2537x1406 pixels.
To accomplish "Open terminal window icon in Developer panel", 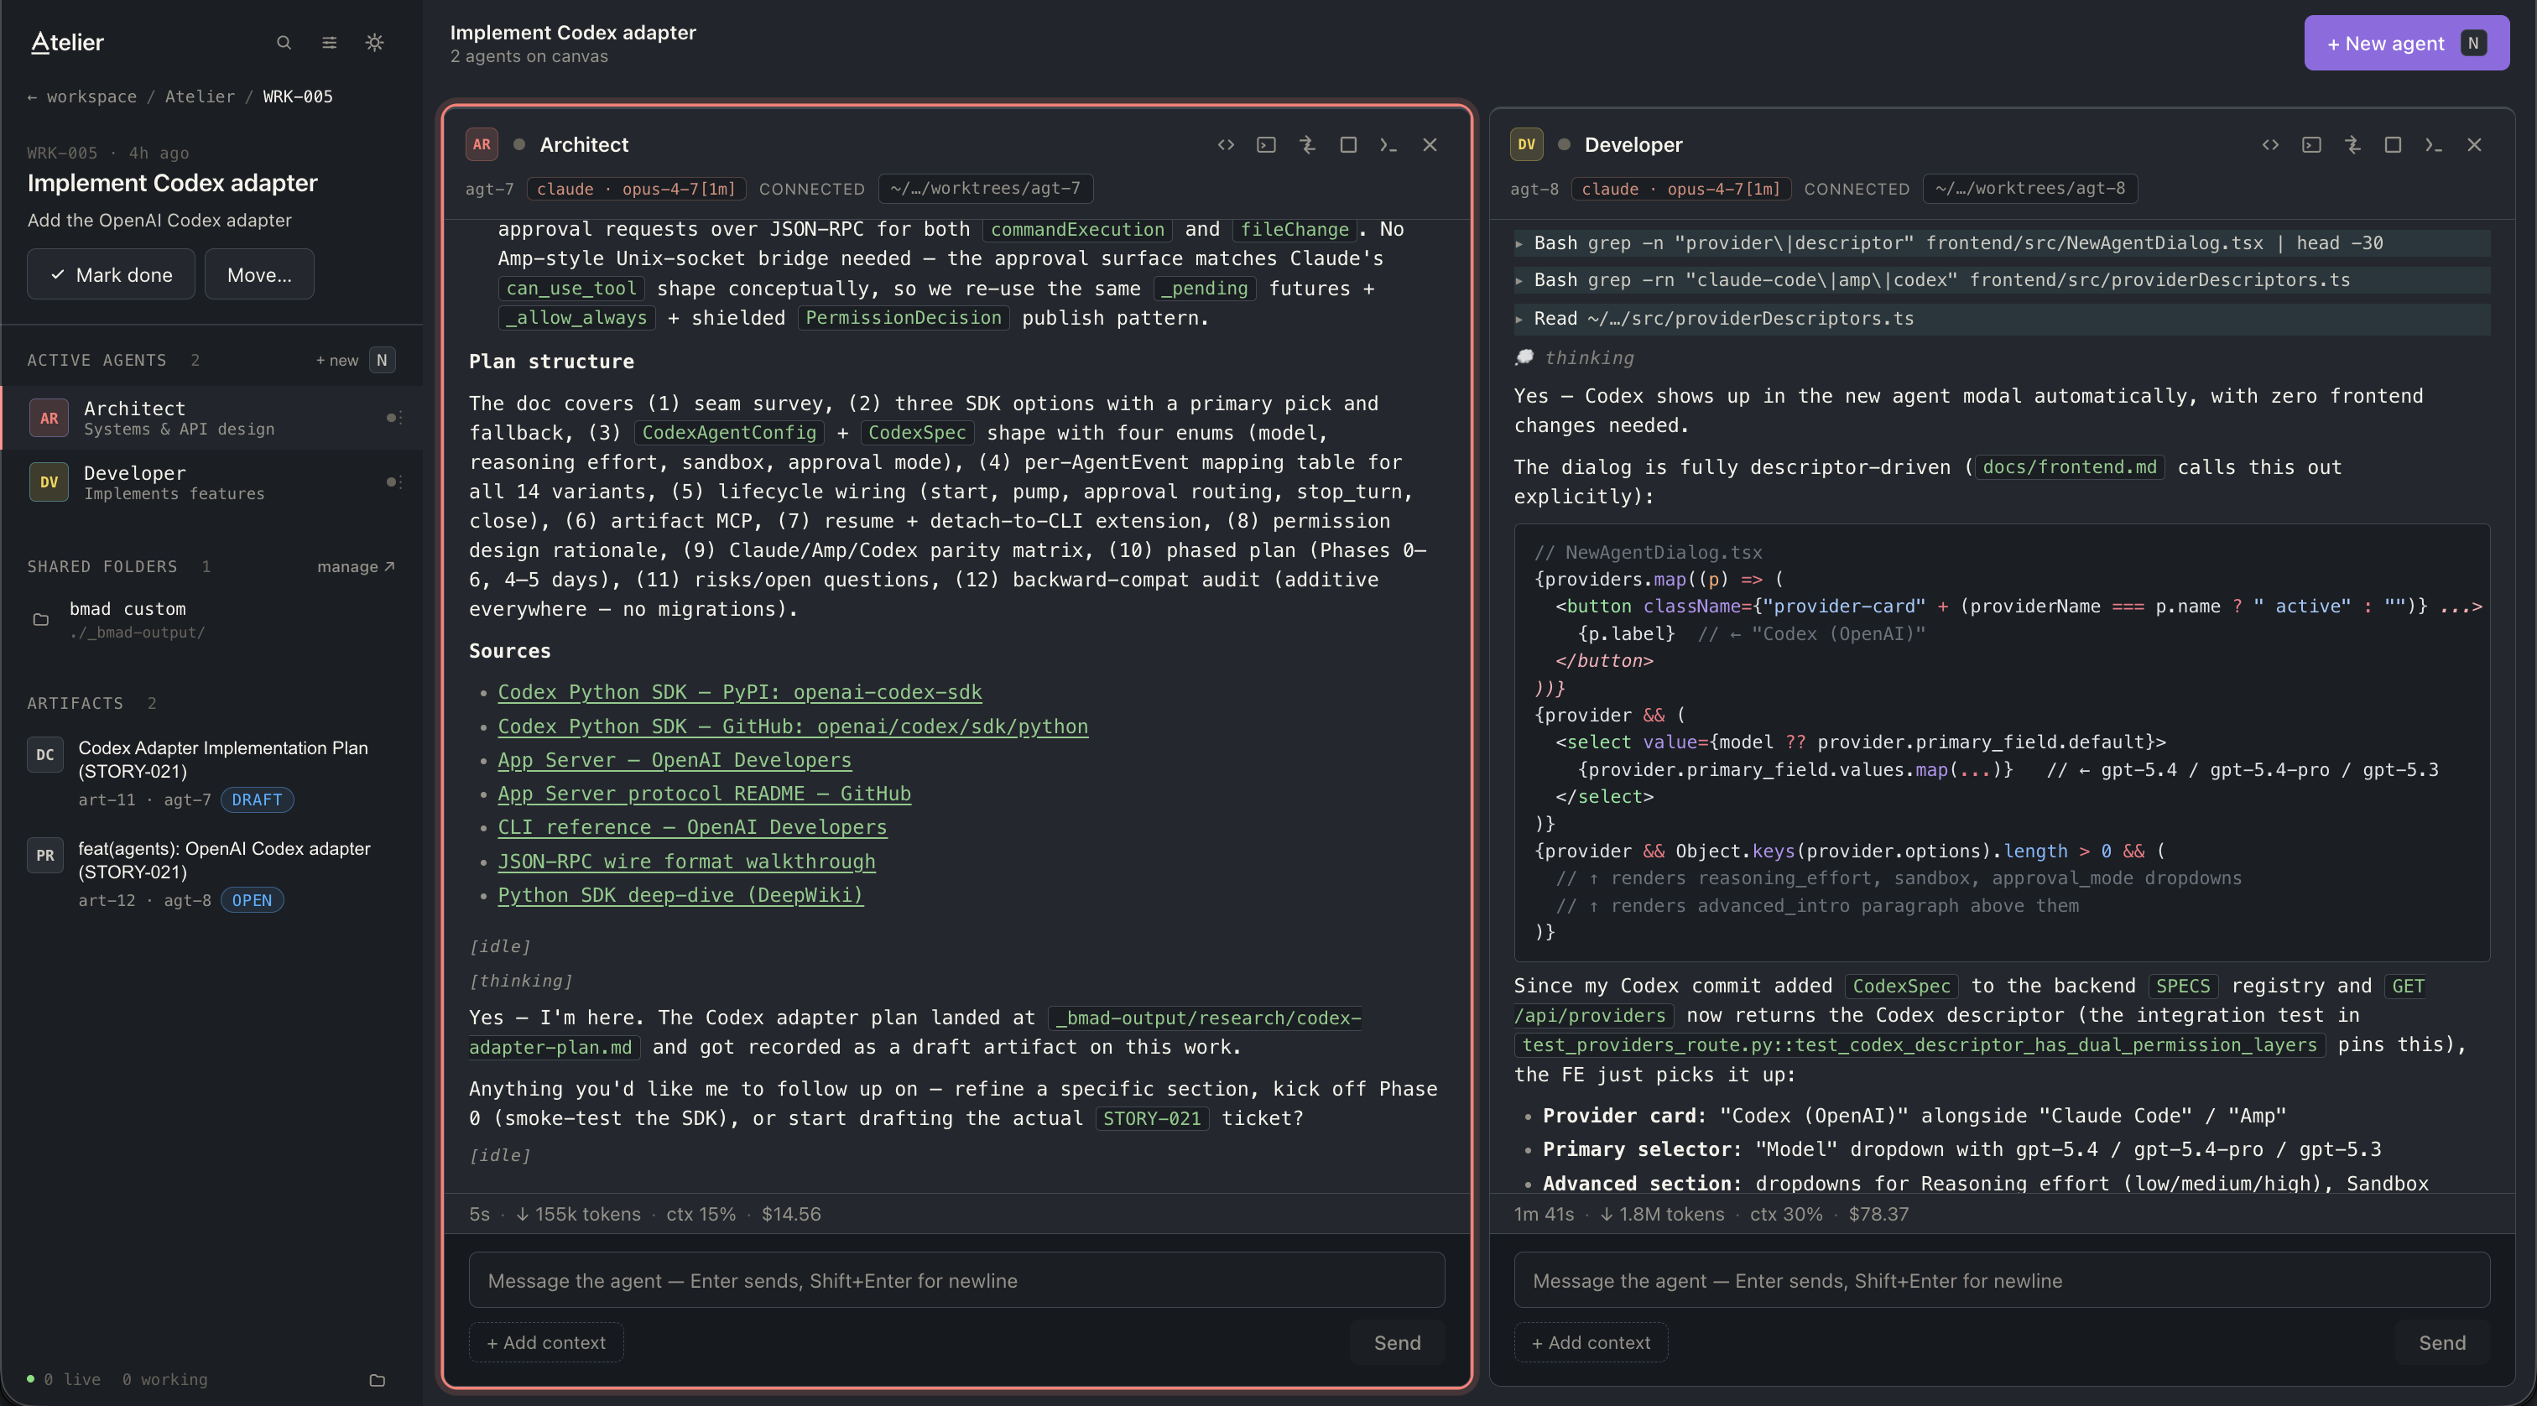I will click(2311, 145).
